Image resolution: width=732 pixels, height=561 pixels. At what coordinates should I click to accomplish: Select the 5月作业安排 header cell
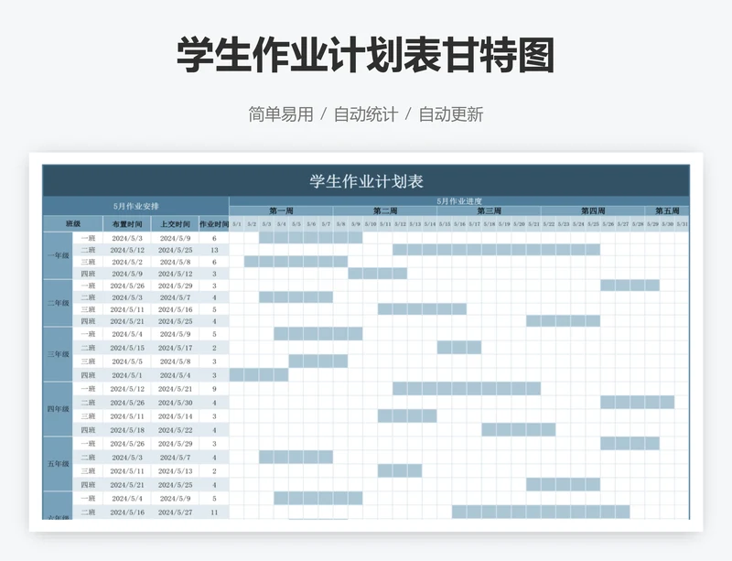(x=135, y=206)
